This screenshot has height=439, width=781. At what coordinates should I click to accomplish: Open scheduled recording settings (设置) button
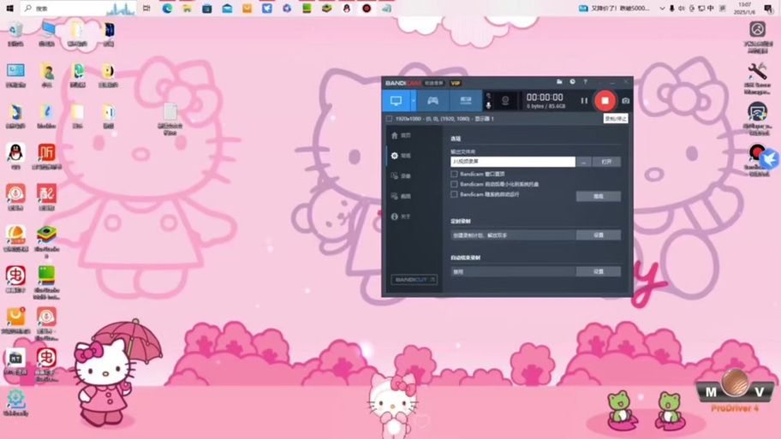coord(599,235)
